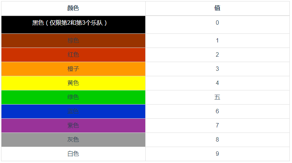Click the value cell showing 6
292x163 pixels.
217,111
